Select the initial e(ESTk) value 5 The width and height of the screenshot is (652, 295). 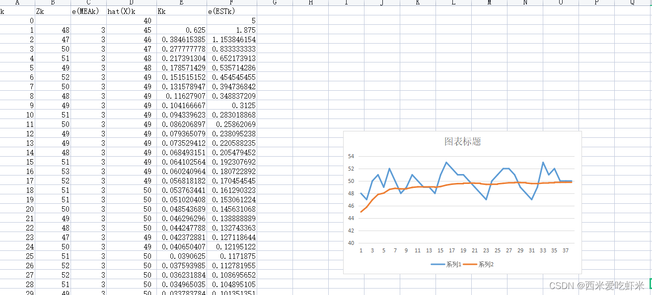tap(232, 20)
